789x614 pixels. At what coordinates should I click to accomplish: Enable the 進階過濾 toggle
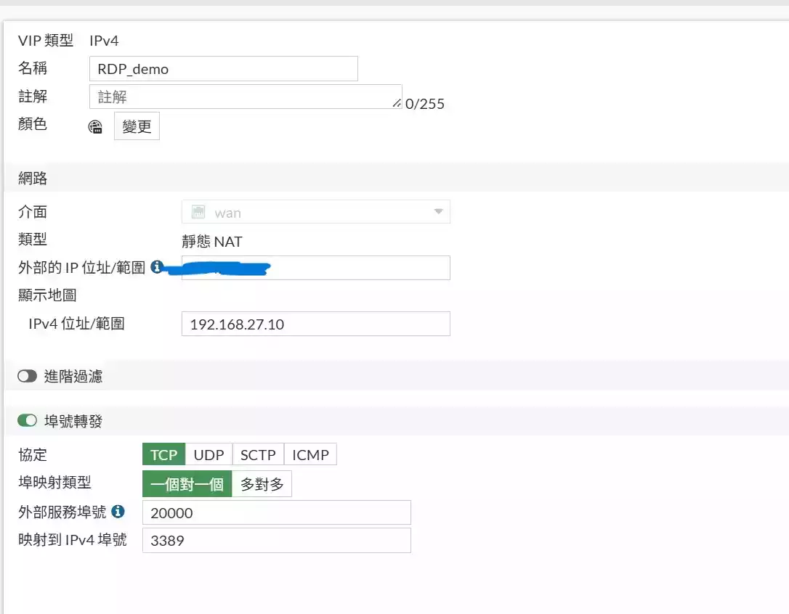(28, 376)
